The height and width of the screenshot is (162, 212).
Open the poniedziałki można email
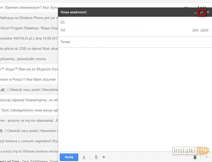pos(29,59)
